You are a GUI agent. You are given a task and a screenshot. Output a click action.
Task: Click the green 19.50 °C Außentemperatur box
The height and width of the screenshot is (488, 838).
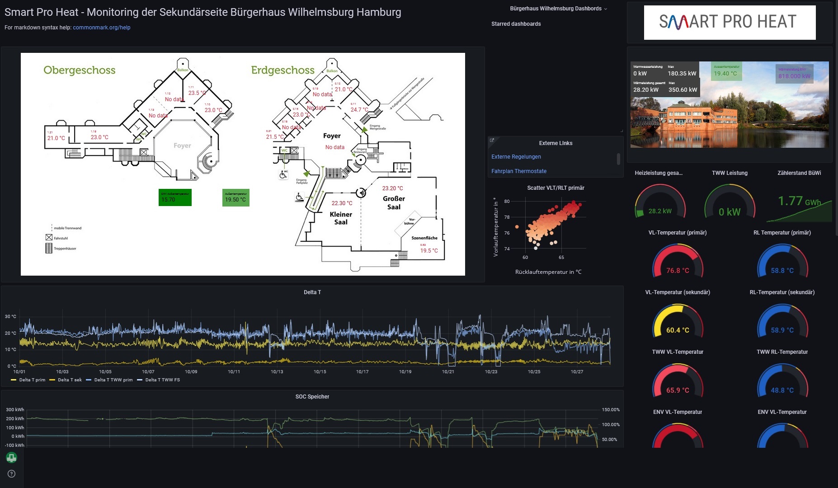click(235, 197)
